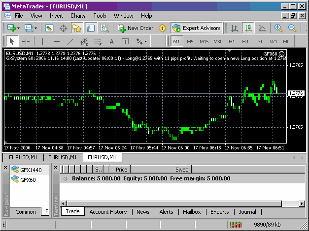Select the vertical line drawing tool
309x231 pixels.
pyautogui.click(x=42, y=41)
